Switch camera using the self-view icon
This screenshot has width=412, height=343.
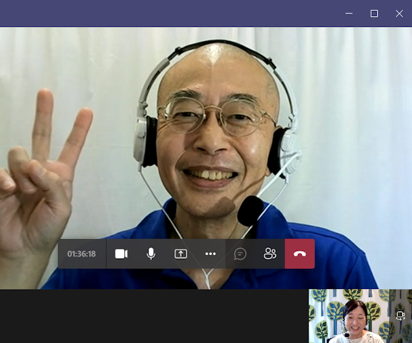[x=401, y=315]
